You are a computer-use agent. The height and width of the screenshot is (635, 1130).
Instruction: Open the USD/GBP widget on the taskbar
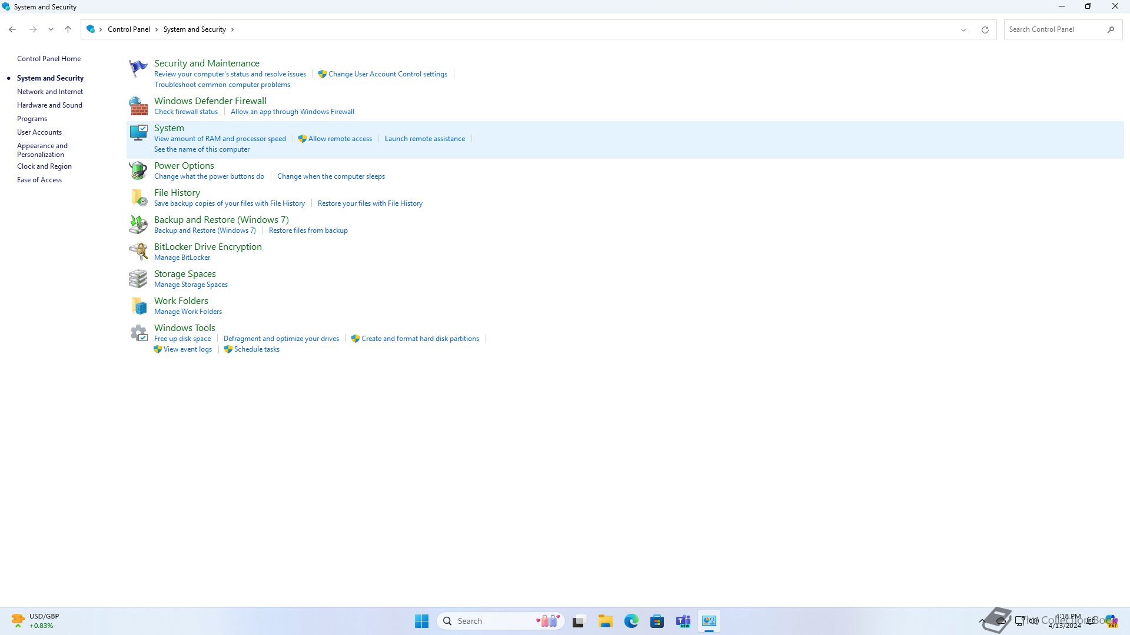pos(35,621)
